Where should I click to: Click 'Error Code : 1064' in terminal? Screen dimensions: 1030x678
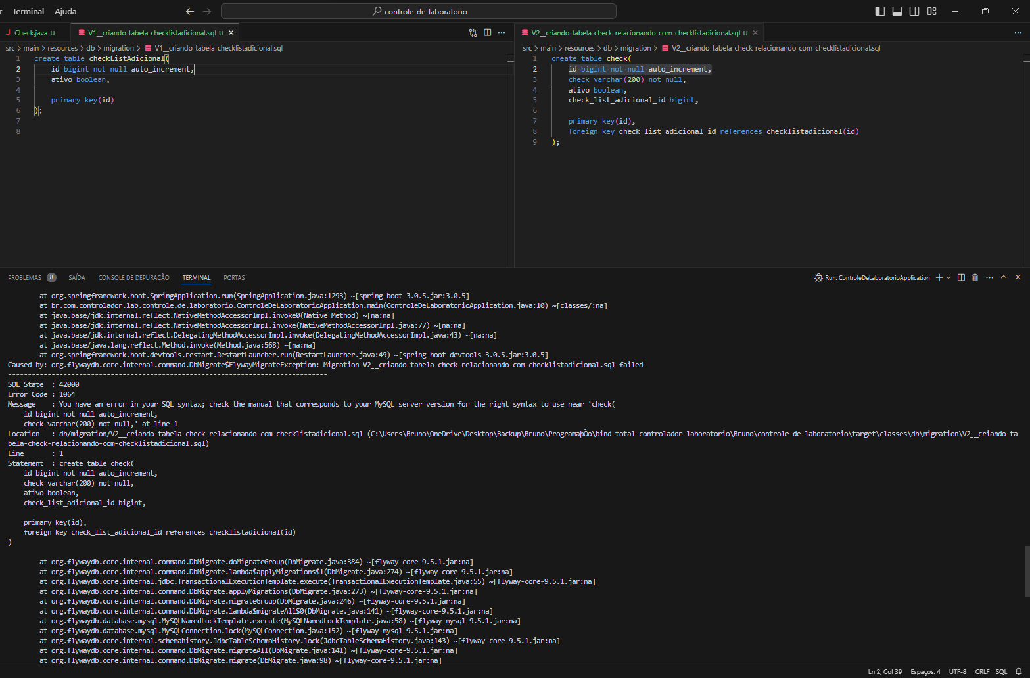tap(41, 394)
